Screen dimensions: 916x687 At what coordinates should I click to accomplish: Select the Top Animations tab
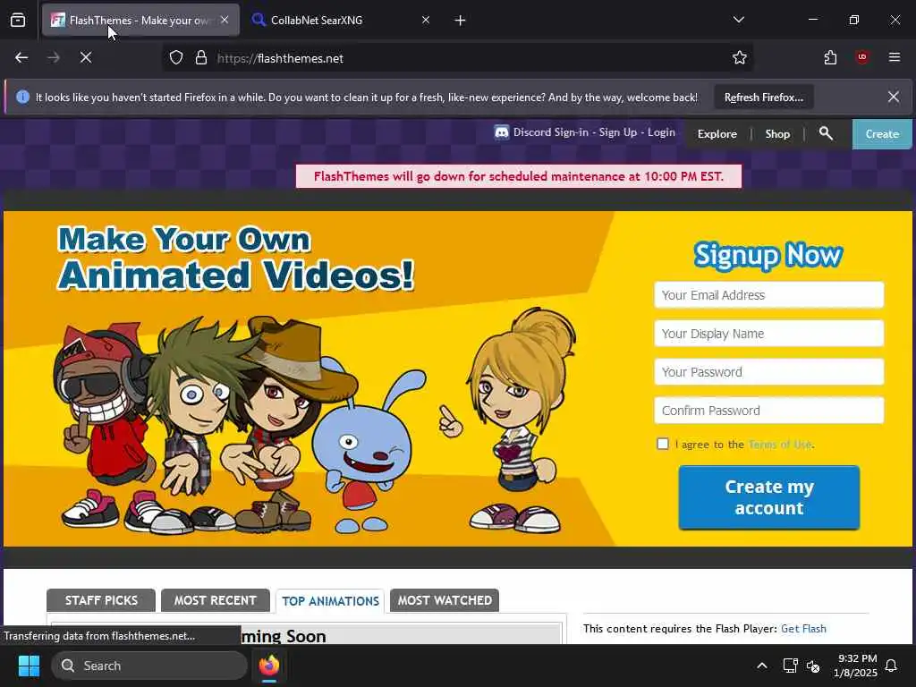pyautogui.click(x=330, y=601)
